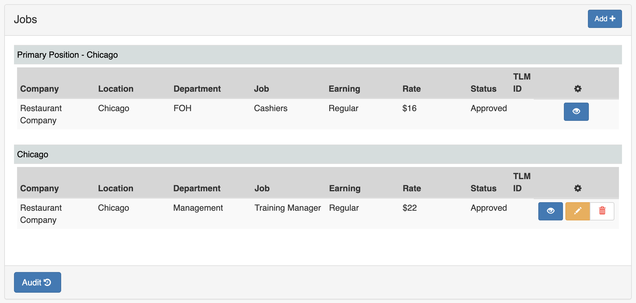Toggle visibility of the Training Manager job details
Viewport: 636px width, 303px height.
550,211
